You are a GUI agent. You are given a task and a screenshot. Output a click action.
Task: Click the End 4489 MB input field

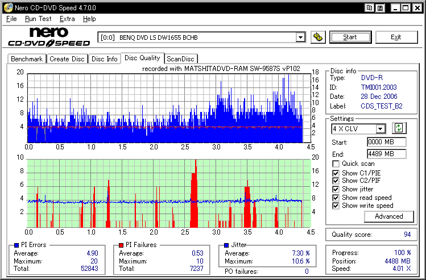[x=386, y=154]
